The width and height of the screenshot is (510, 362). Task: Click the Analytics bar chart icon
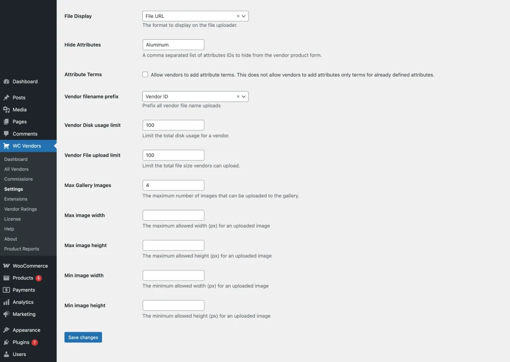tap(6, 302)
